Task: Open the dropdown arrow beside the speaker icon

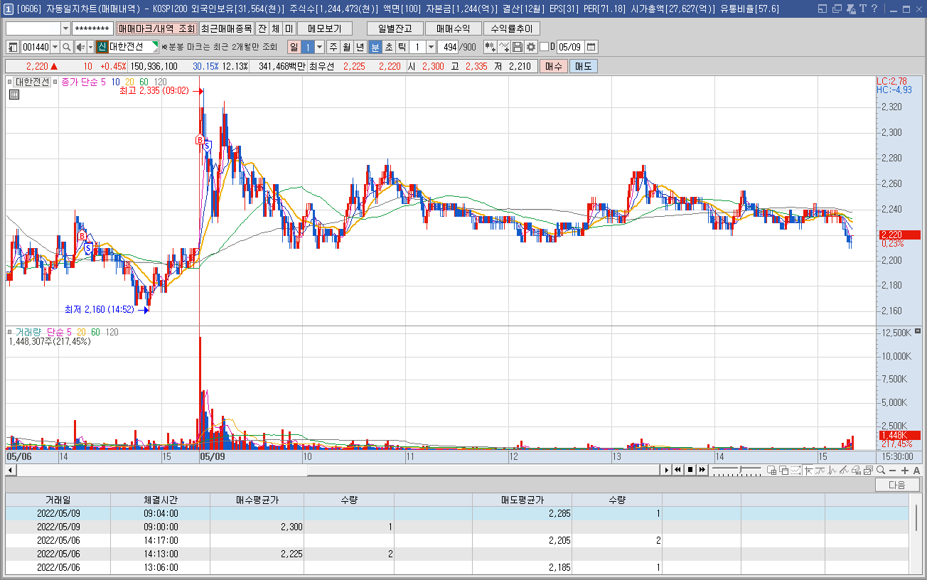Action: [x=91, y=47]
